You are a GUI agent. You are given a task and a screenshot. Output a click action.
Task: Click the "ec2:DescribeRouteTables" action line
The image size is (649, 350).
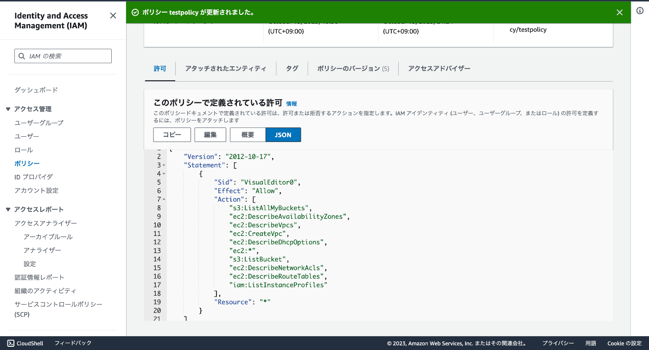click(278, 276)
